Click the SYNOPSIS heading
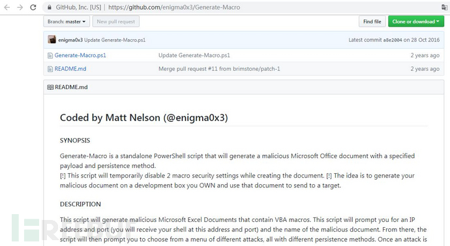The width and height of the screenshot is (450, 246). click(75, 141)
